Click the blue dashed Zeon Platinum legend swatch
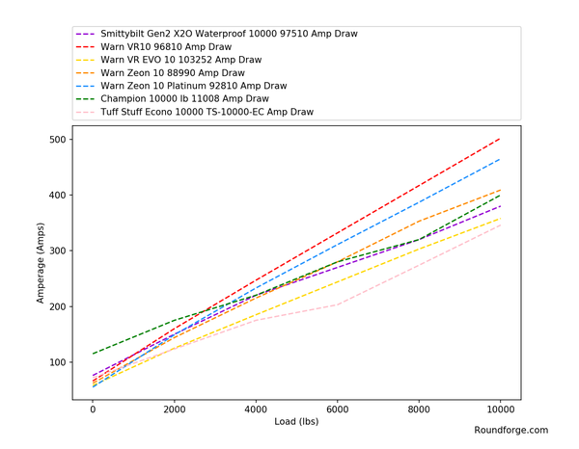The width and height of the screenshot is (579, 449). pos(86,86)
